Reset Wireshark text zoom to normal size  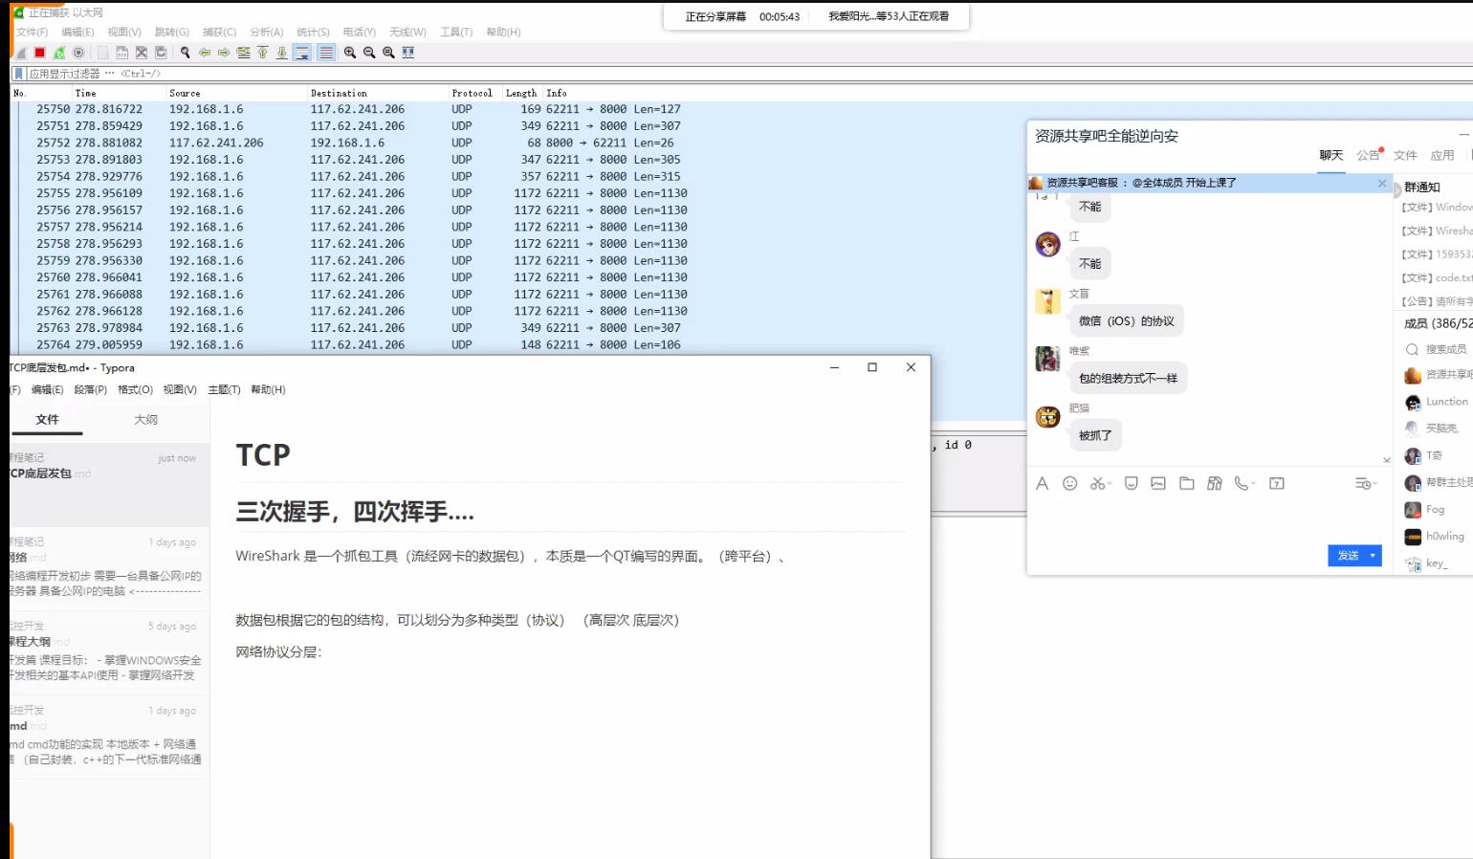click(x=388, y=53)
